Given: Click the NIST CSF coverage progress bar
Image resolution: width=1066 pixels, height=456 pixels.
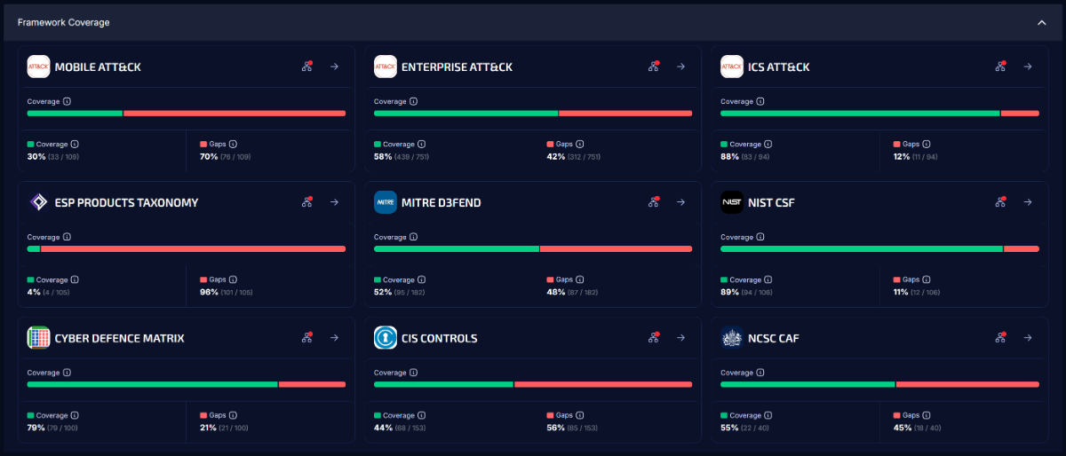Looking at the screenshot, I should click(879, 248).
